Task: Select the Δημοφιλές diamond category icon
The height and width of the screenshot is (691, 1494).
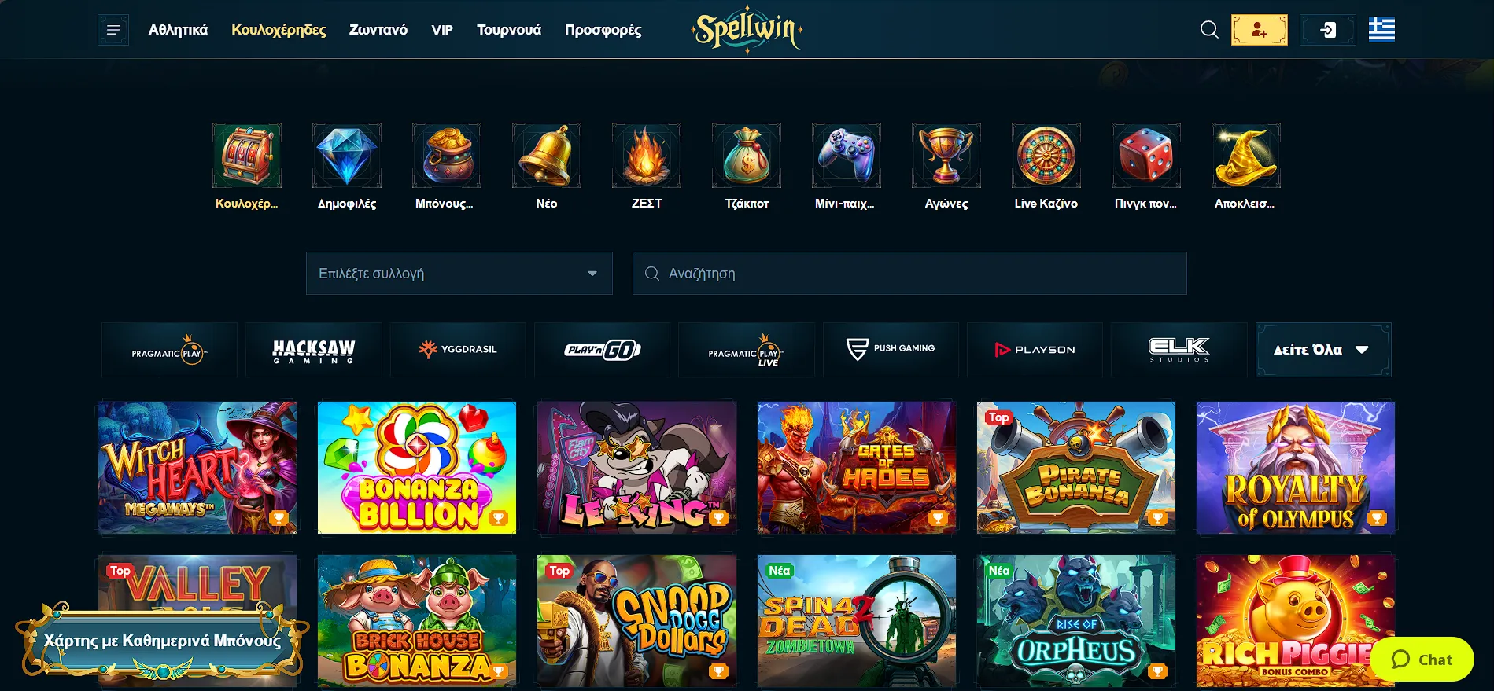Action: [x=347, y=155]
